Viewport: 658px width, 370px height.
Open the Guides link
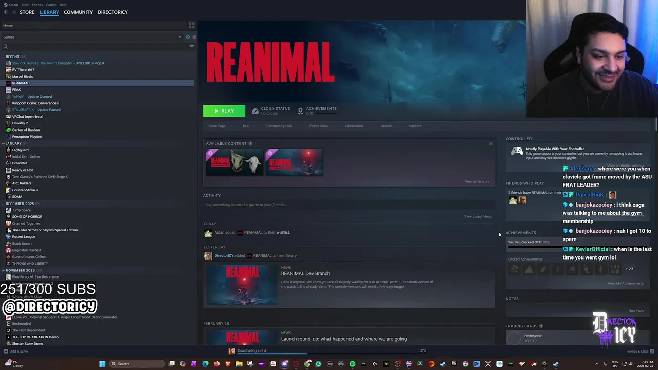pyautogui.click(x=386, y=126)
